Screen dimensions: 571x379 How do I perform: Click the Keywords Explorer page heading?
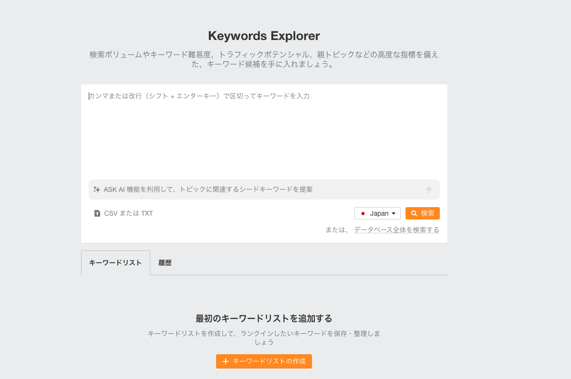click(x=264, y=36)
